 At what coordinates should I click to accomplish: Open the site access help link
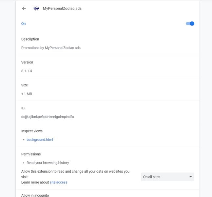click(x=58, y=182)
